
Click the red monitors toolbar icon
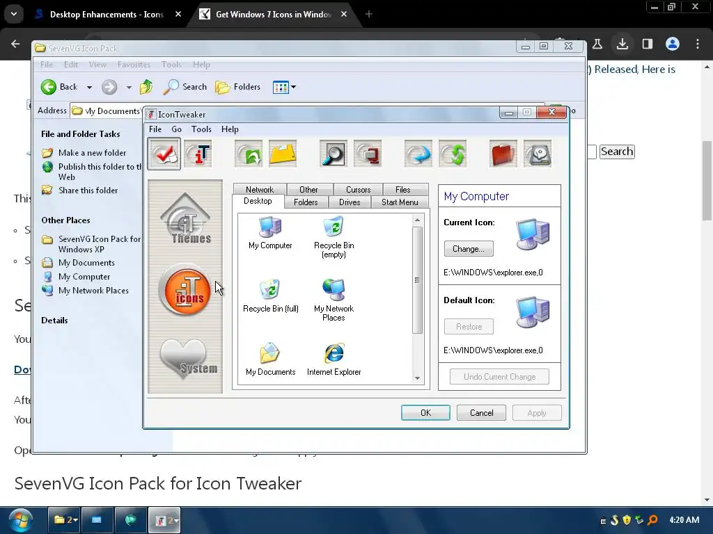pyautogui.click(x=368, y=154)
